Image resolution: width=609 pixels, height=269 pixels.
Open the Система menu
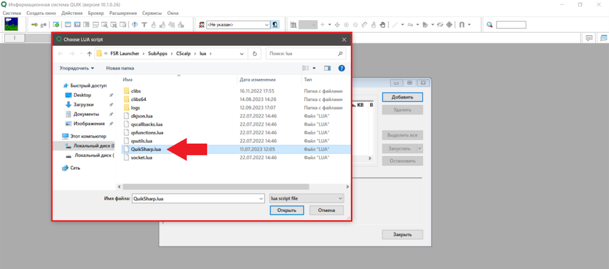coord(12,13)
